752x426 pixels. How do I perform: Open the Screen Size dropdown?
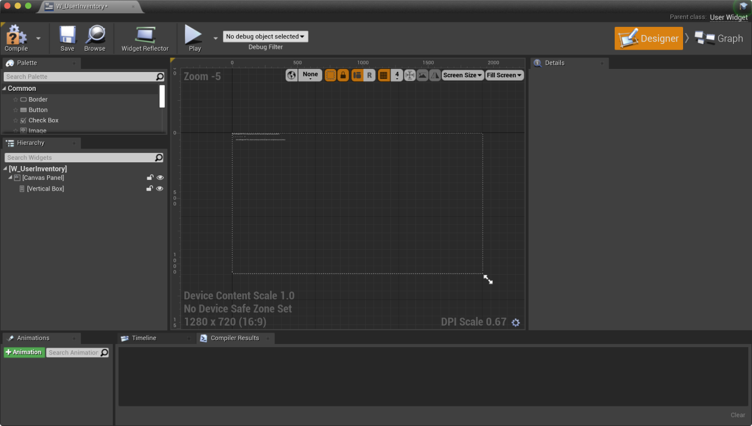point(462,75)
